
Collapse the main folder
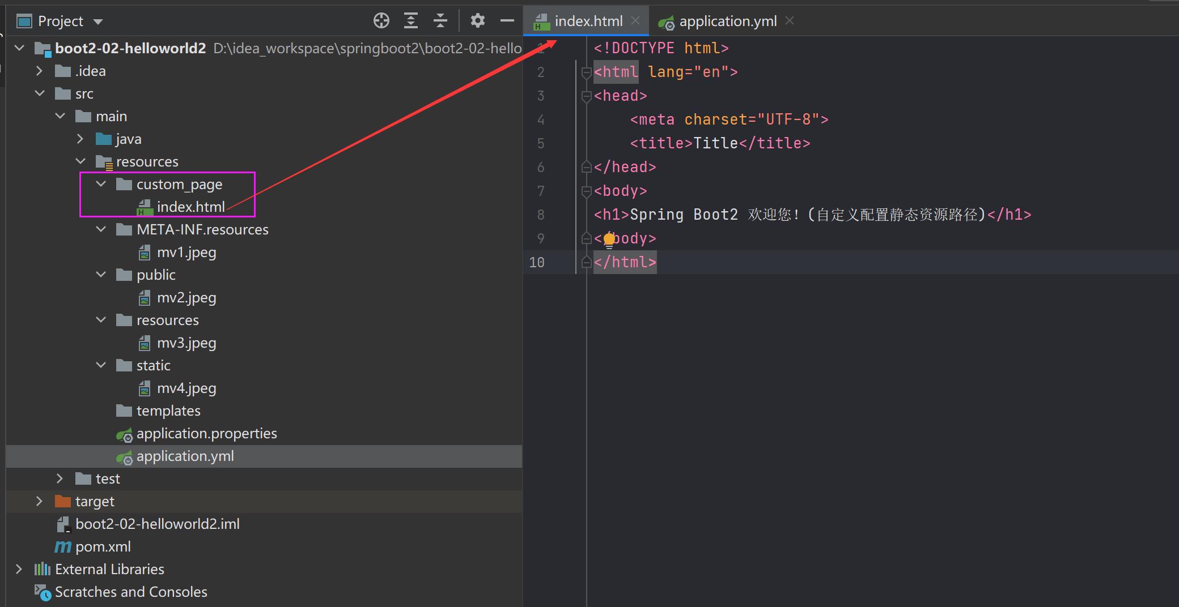coord(60,116)
